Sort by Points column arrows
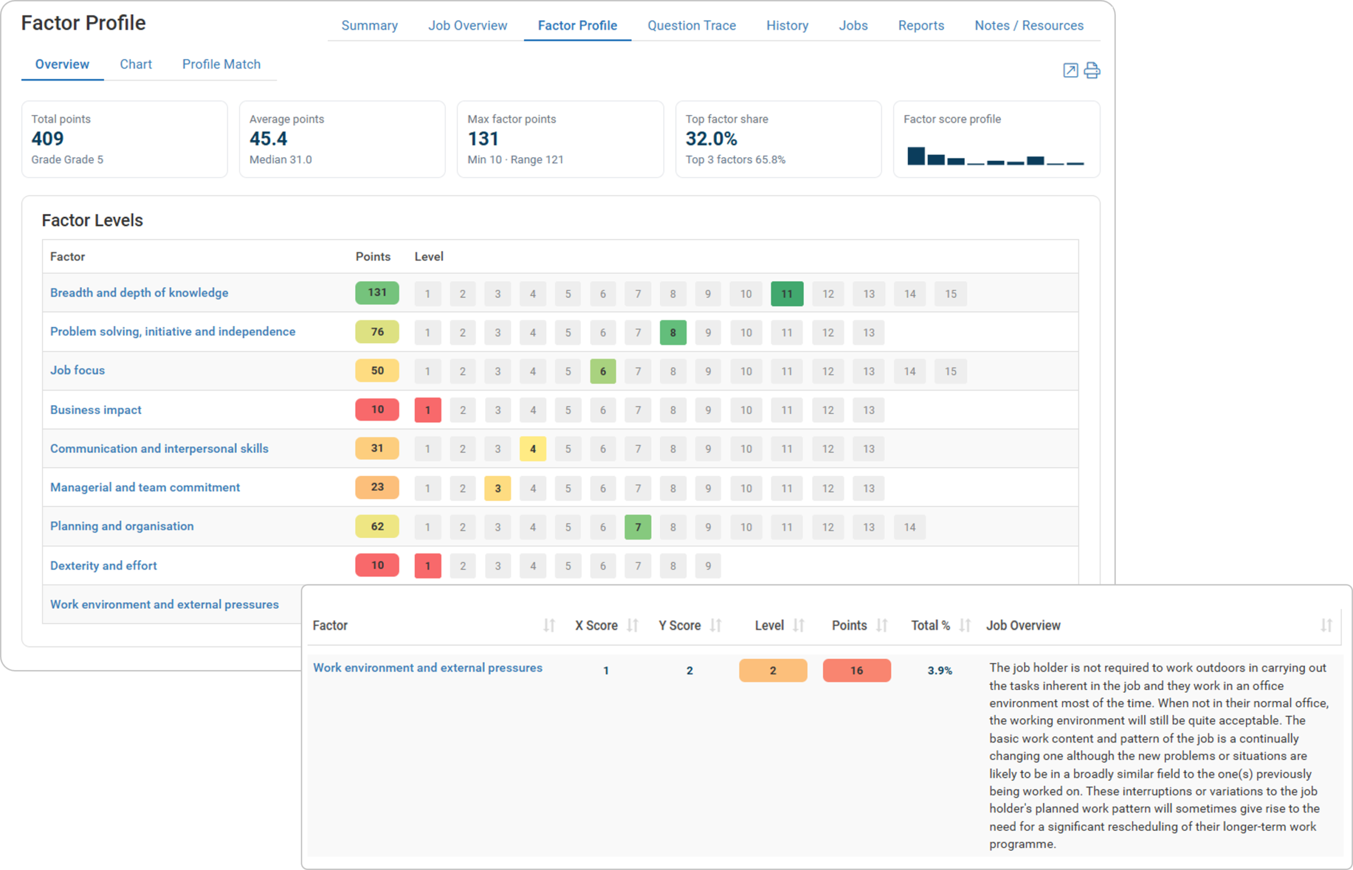 (882, 625)
